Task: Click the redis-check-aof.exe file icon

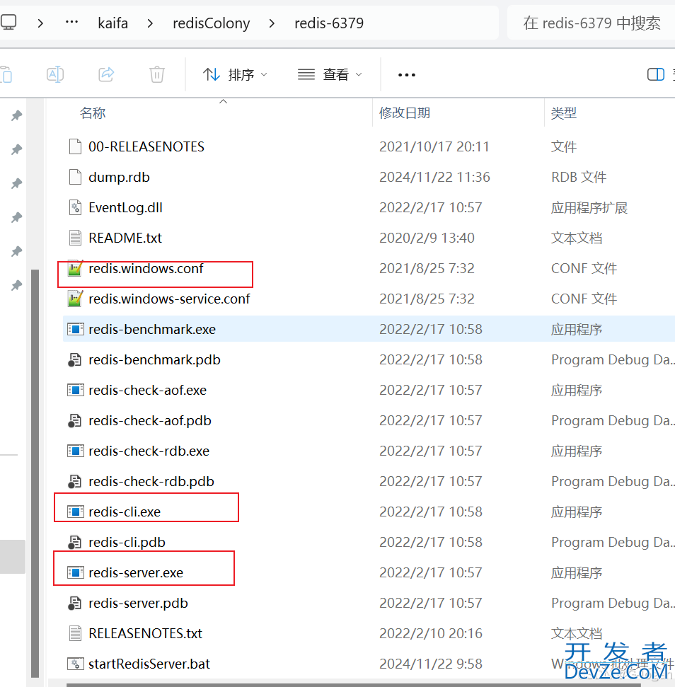Action: coord(75,390)
